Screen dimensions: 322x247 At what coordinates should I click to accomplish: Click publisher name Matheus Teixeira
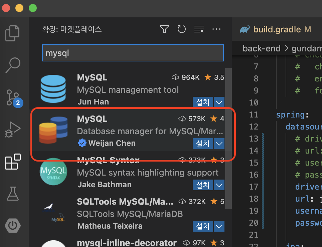point(110,226)
